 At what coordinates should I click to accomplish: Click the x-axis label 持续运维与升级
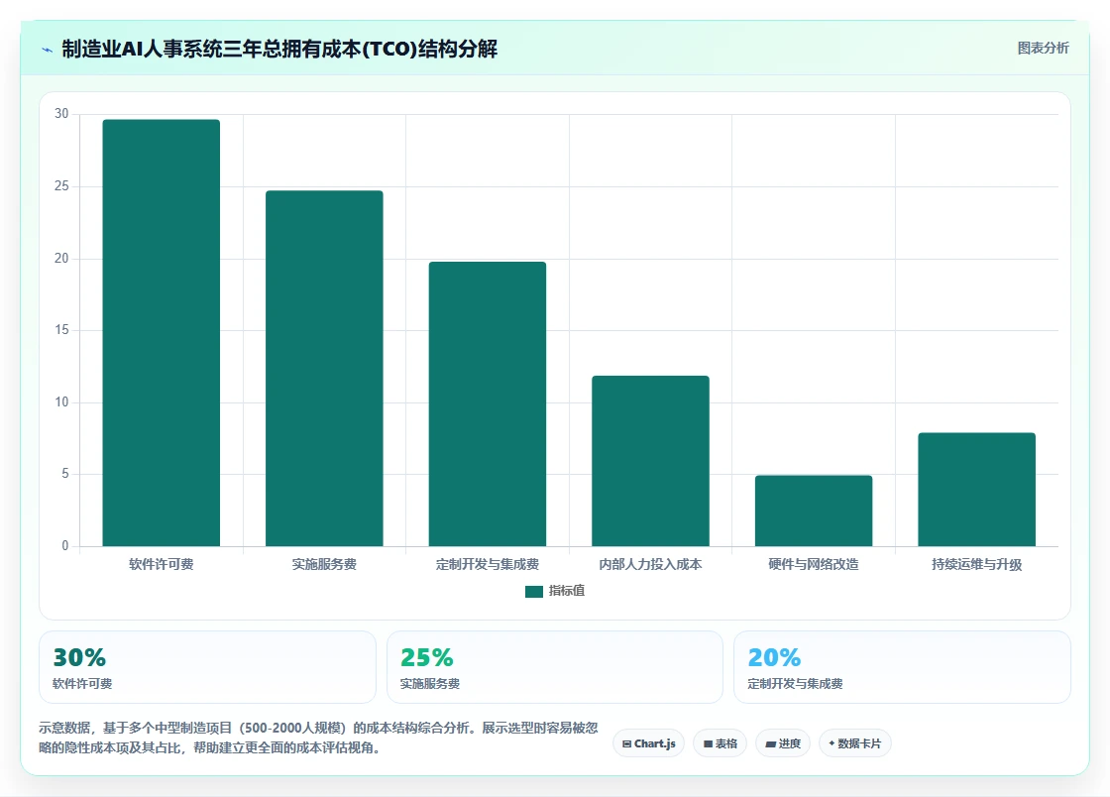(x=977, y=564)
